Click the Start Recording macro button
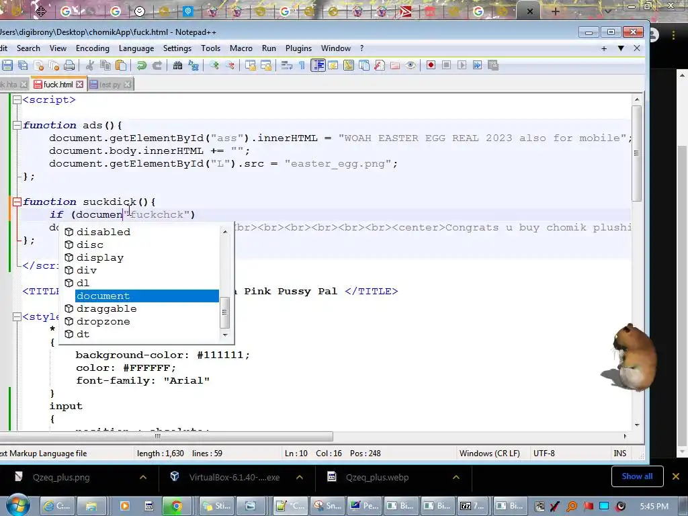Image resolution: width=688 pixels, height=516 pixels. pyautogui.click(x=431, y=65)
